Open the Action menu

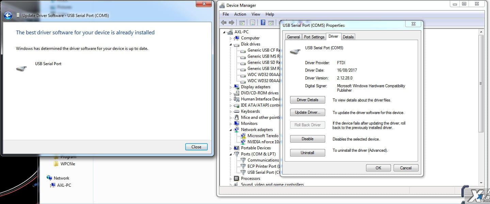point(240,14)
